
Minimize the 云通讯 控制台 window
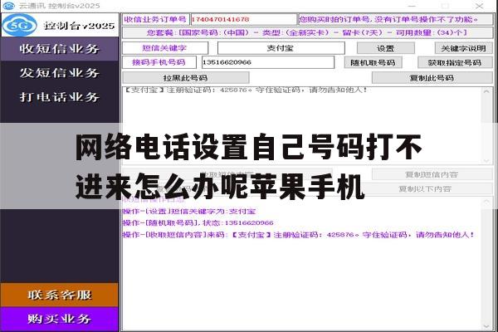412,6
